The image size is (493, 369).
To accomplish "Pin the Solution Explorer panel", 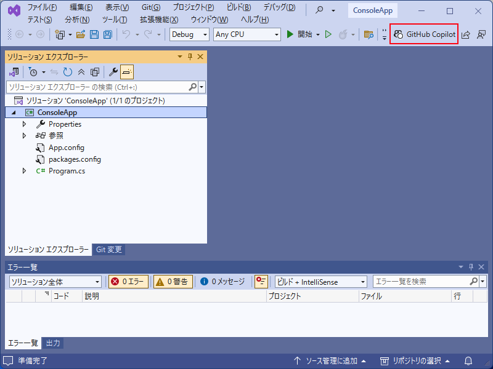I will coord(190,57).
